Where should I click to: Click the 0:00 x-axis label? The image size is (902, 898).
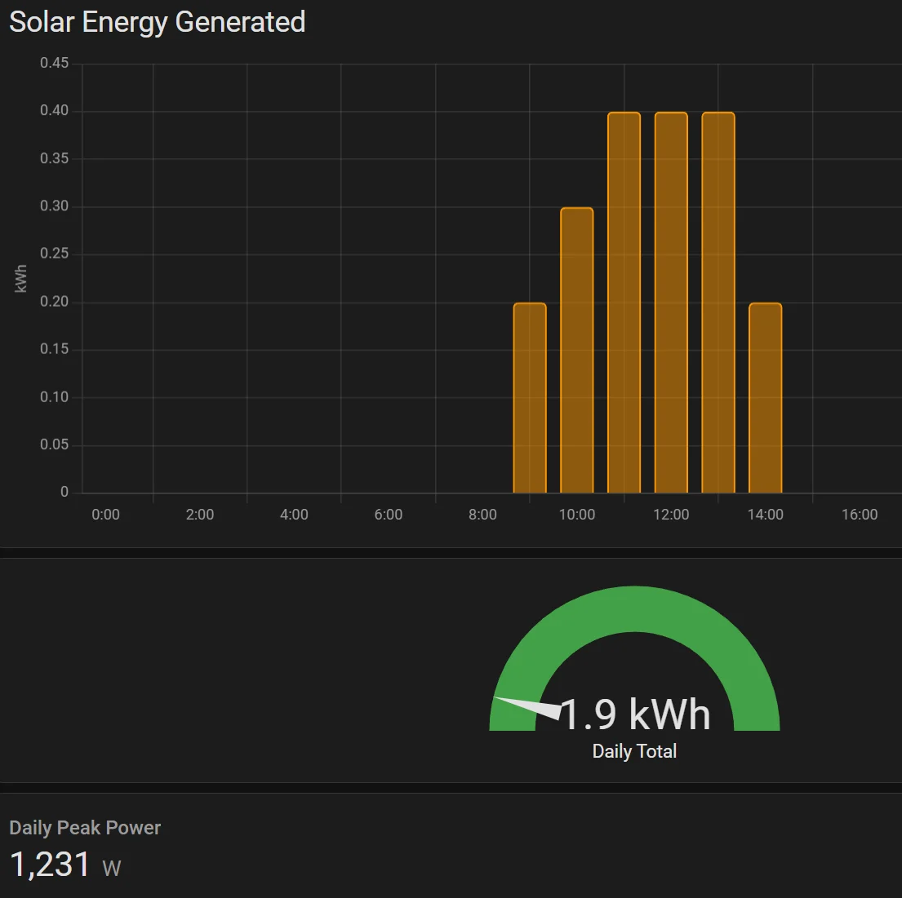pos(106,515)
